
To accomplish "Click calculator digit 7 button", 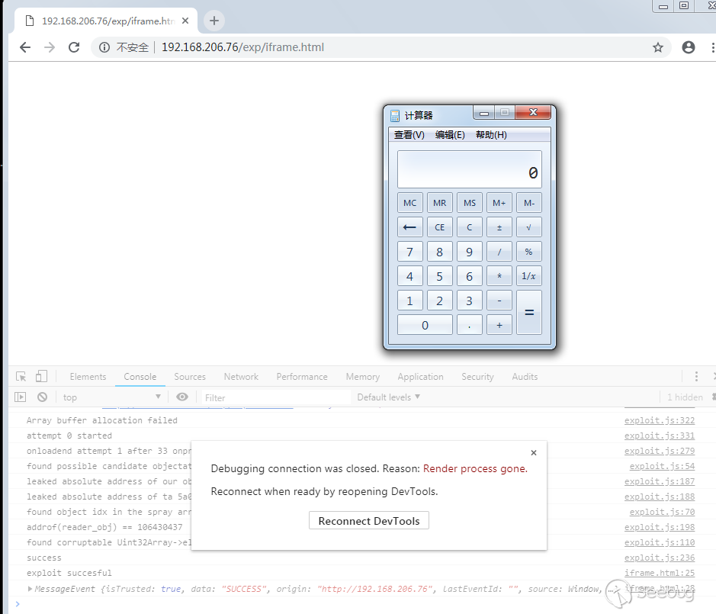I will point(409,252).
